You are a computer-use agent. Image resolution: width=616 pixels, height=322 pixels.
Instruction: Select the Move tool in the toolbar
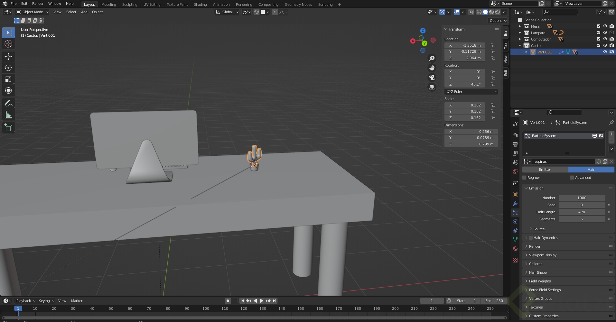8,57
